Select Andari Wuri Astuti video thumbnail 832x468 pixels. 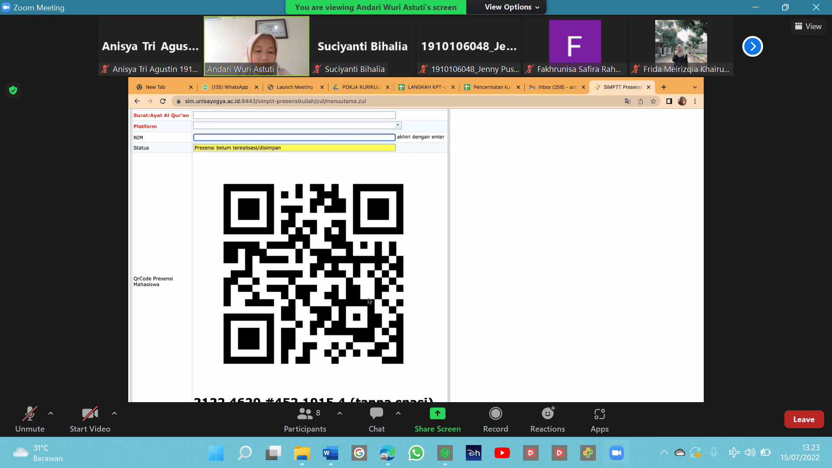coord(257,46)
